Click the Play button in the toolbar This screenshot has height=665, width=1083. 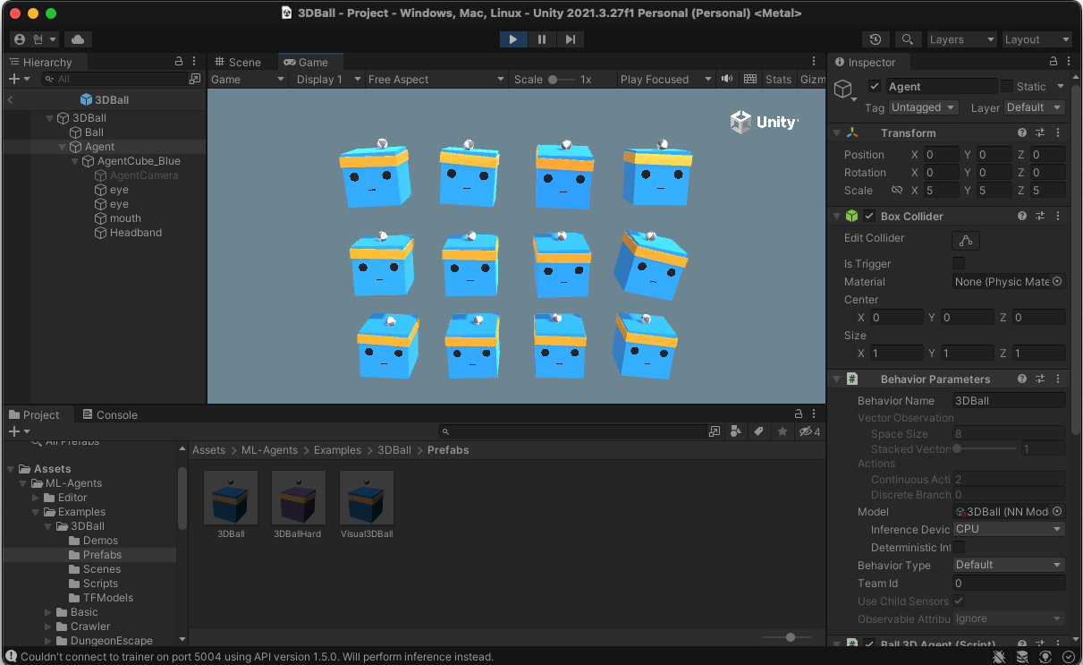(513, 39)
